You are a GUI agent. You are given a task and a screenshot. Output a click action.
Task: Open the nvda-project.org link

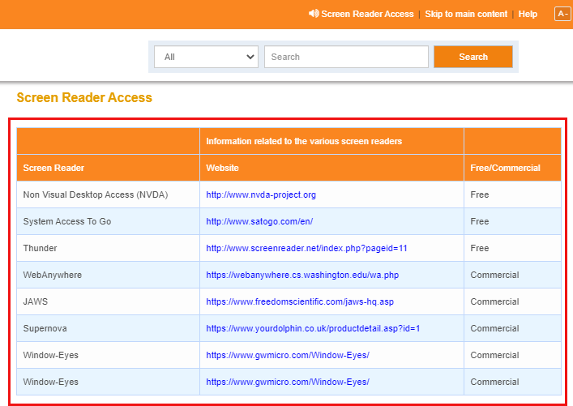click(261, 194)
